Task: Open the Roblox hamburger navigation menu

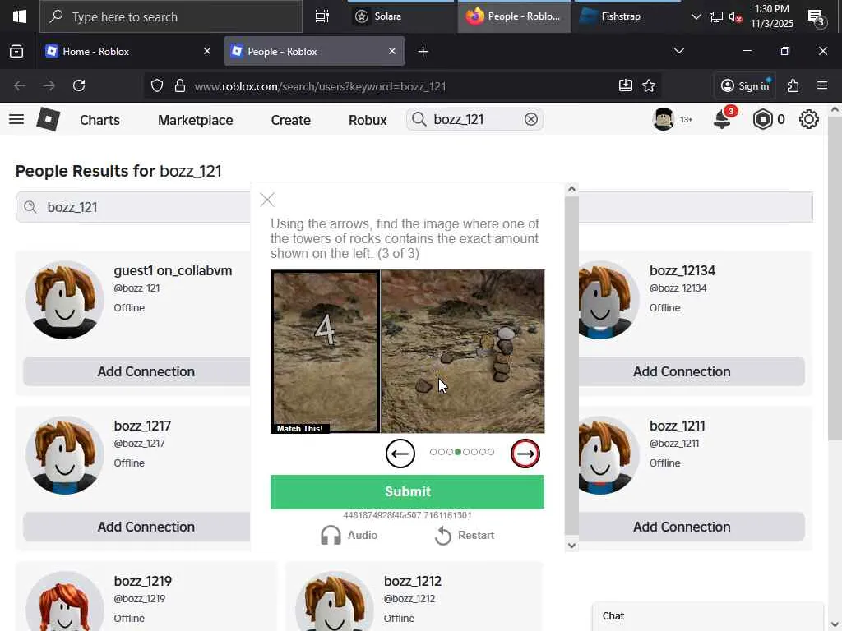Action: pos(16,119)
